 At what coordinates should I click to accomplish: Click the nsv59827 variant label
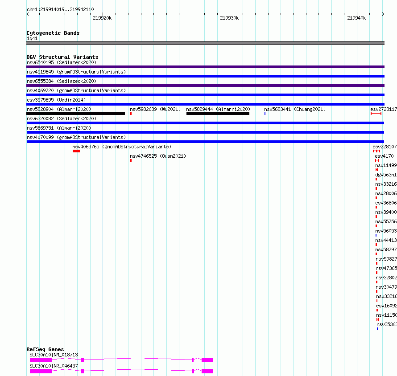(x=386, y=259)
